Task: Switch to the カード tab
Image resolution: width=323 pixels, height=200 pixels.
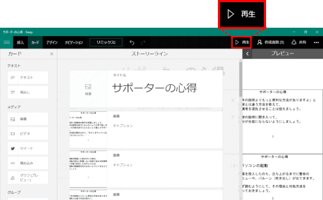Action: [x=35, y=43]
